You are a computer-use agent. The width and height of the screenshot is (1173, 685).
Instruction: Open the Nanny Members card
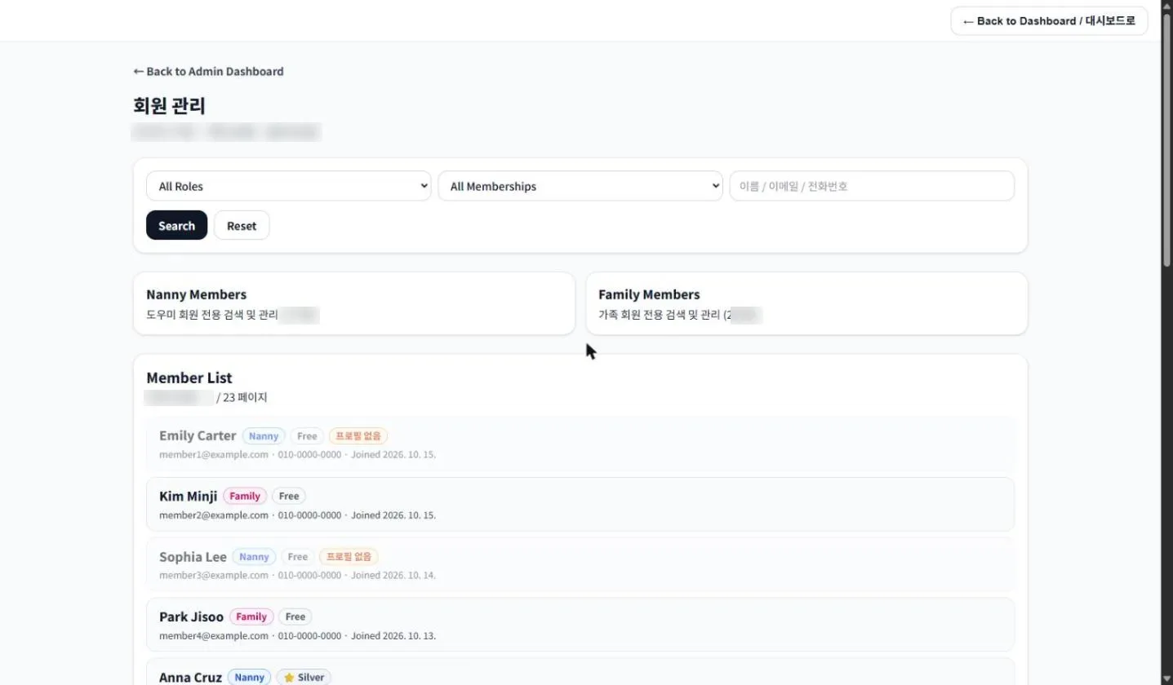(x=354, y=303)
